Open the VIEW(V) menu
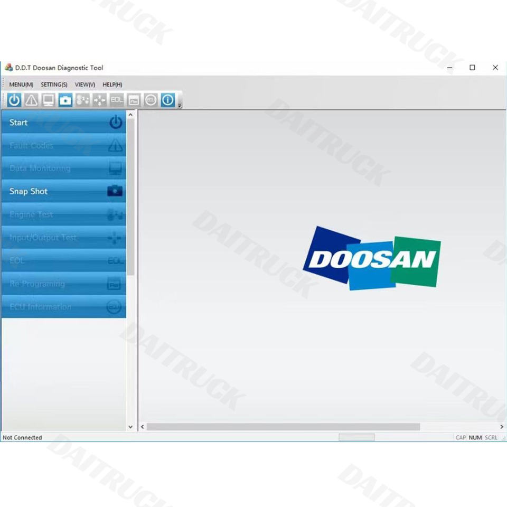Viewport: 507px width, 507px height. [x=85, y=84]
